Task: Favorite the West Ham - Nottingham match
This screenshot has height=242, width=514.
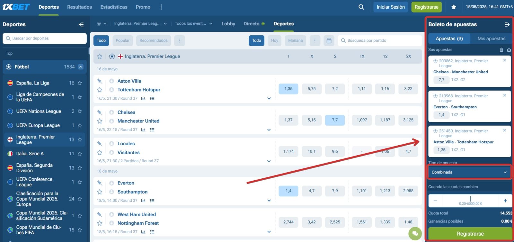Action: coord(100,223)
